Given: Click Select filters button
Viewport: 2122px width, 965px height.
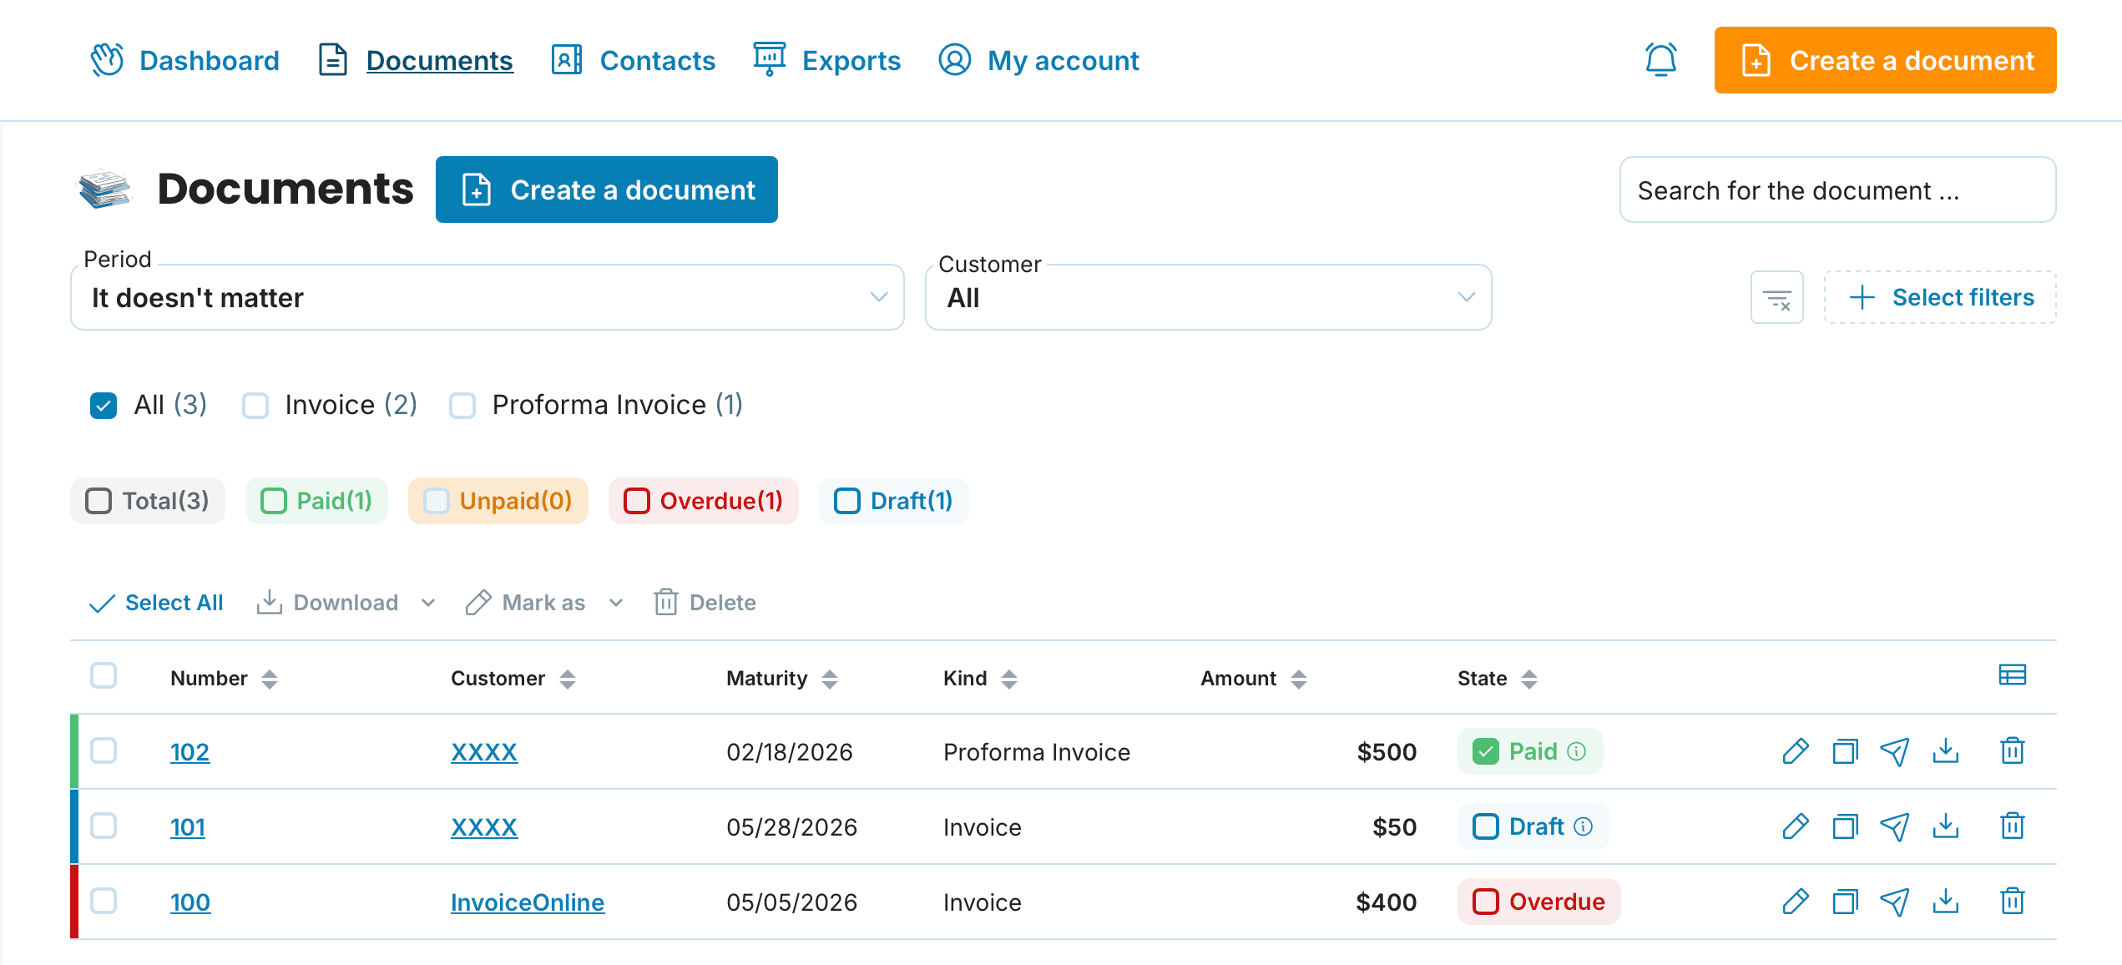Looking at the screenshot, I should coord(1939,297).
